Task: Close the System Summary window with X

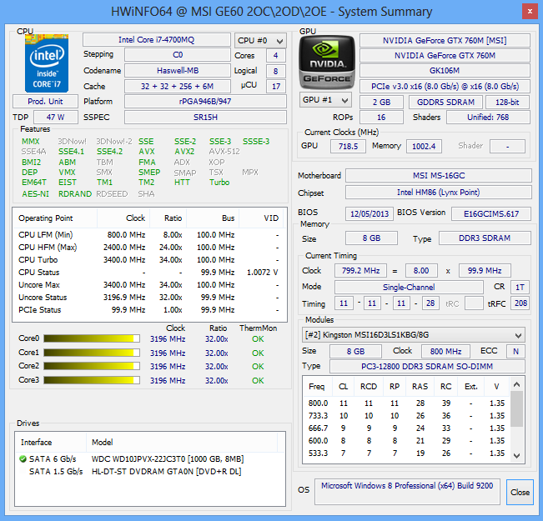Action: (x=530, y=12)
